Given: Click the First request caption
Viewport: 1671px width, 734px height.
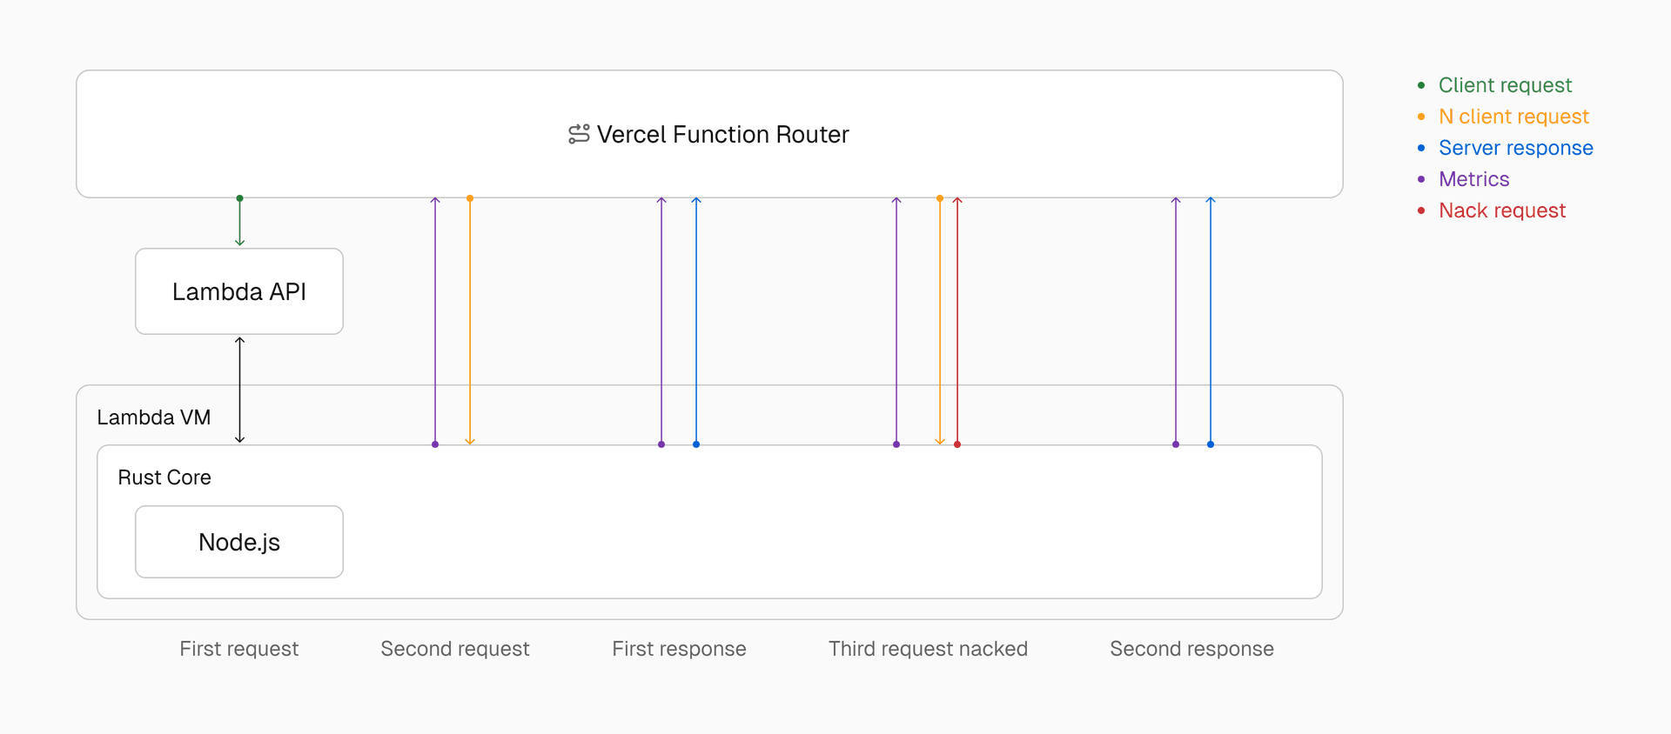Looking at the screenshot, I should 238,649.
